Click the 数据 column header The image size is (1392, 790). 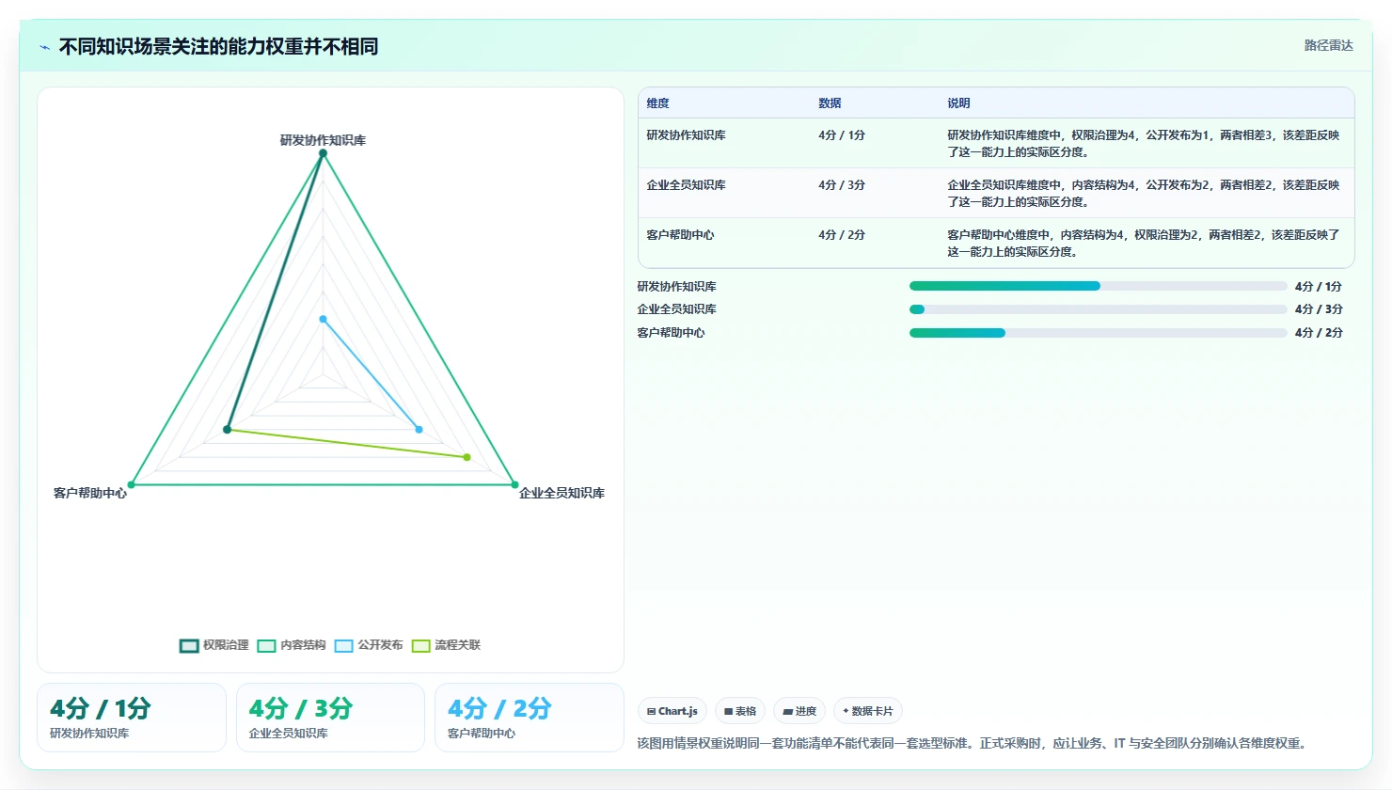830,103
